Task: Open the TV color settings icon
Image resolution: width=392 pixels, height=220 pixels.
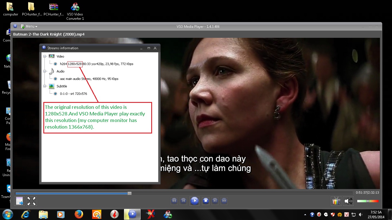Action: pyautogui.click(x=336, y=201)
